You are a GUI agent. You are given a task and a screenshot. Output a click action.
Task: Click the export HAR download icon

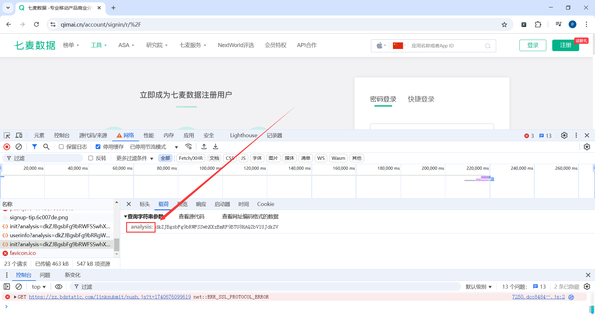tap(216, 146)
